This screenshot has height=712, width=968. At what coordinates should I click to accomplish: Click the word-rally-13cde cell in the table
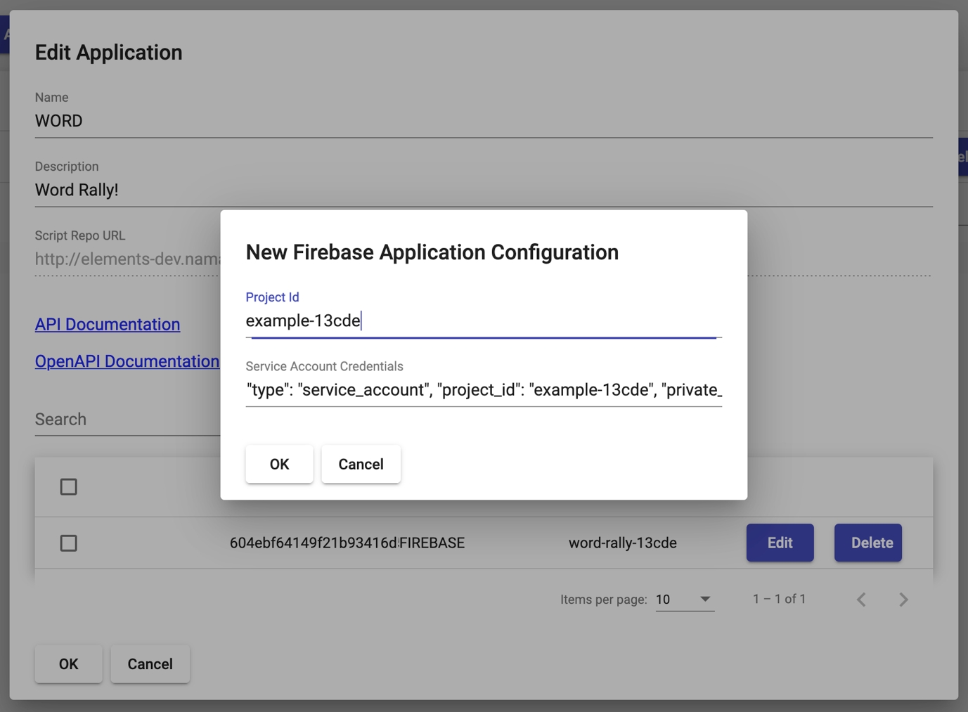[x=622, y=543]
